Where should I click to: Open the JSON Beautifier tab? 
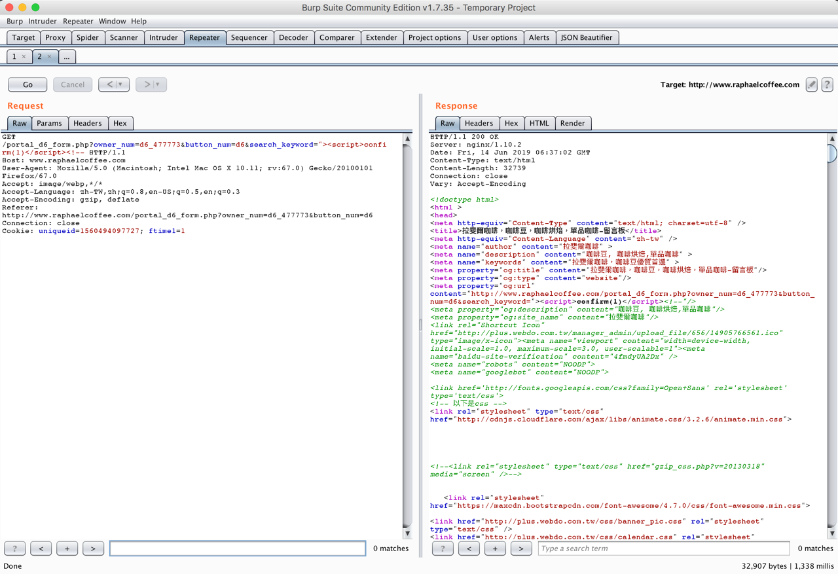tap(587, 37)
